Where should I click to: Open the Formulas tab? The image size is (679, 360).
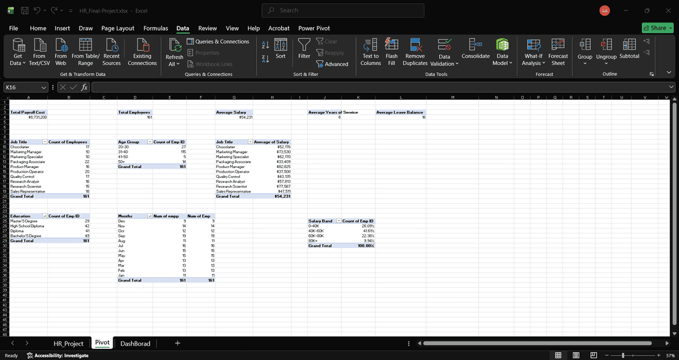point(155,28)
